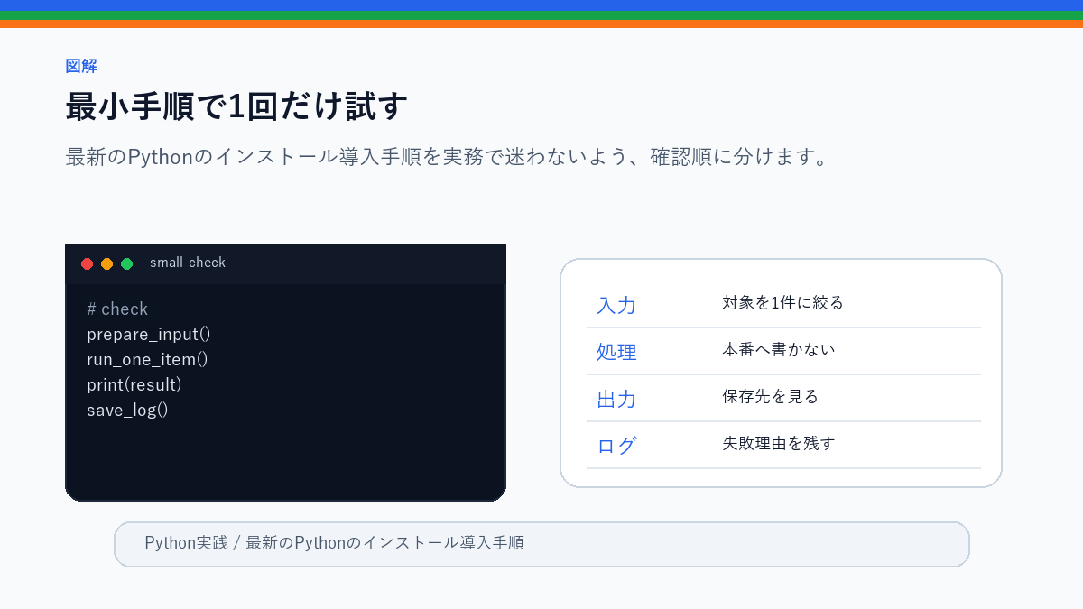The width and height of the screenshot is (1083, 609).
Task: Click the heading 最小手順で1回だけ試す
Action: click(x=236, y=106)
